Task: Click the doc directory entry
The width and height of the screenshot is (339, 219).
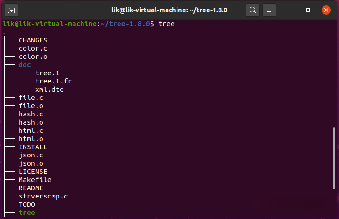Action: (x=25, y=65)
